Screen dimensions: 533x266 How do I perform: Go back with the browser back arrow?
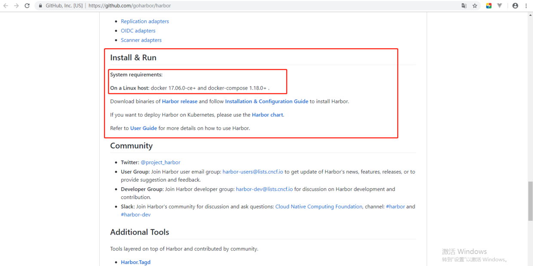tap(6, 6)
